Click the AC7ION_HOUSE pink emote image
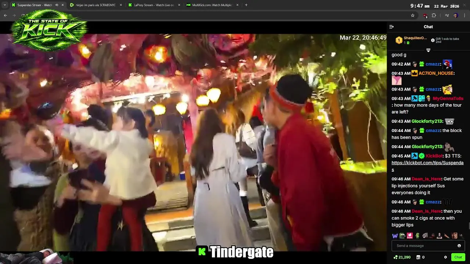Screen dimensions: 470x264 [x=397, y=80]
